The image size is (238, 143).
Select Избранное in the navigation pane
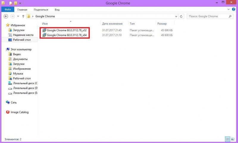(18, 25)
